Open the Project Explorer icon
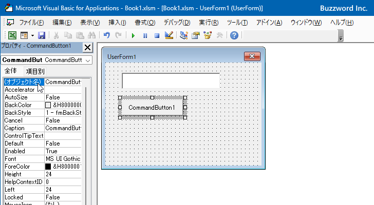 click(x=184, y=35)
